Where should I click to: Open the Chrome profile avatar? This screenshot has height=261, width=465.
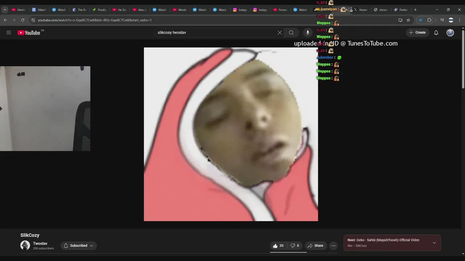(x=451, y=20)
